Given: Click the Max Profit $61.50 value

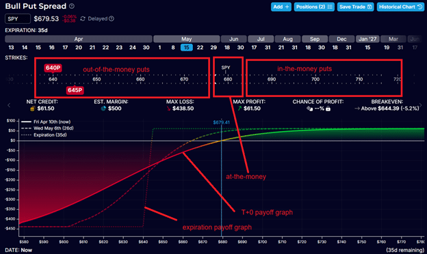Looking at the screenshot, I should [x=252, y=109].
